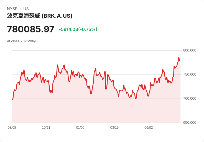
Task: Click the US market label
Action: [26, 9]
